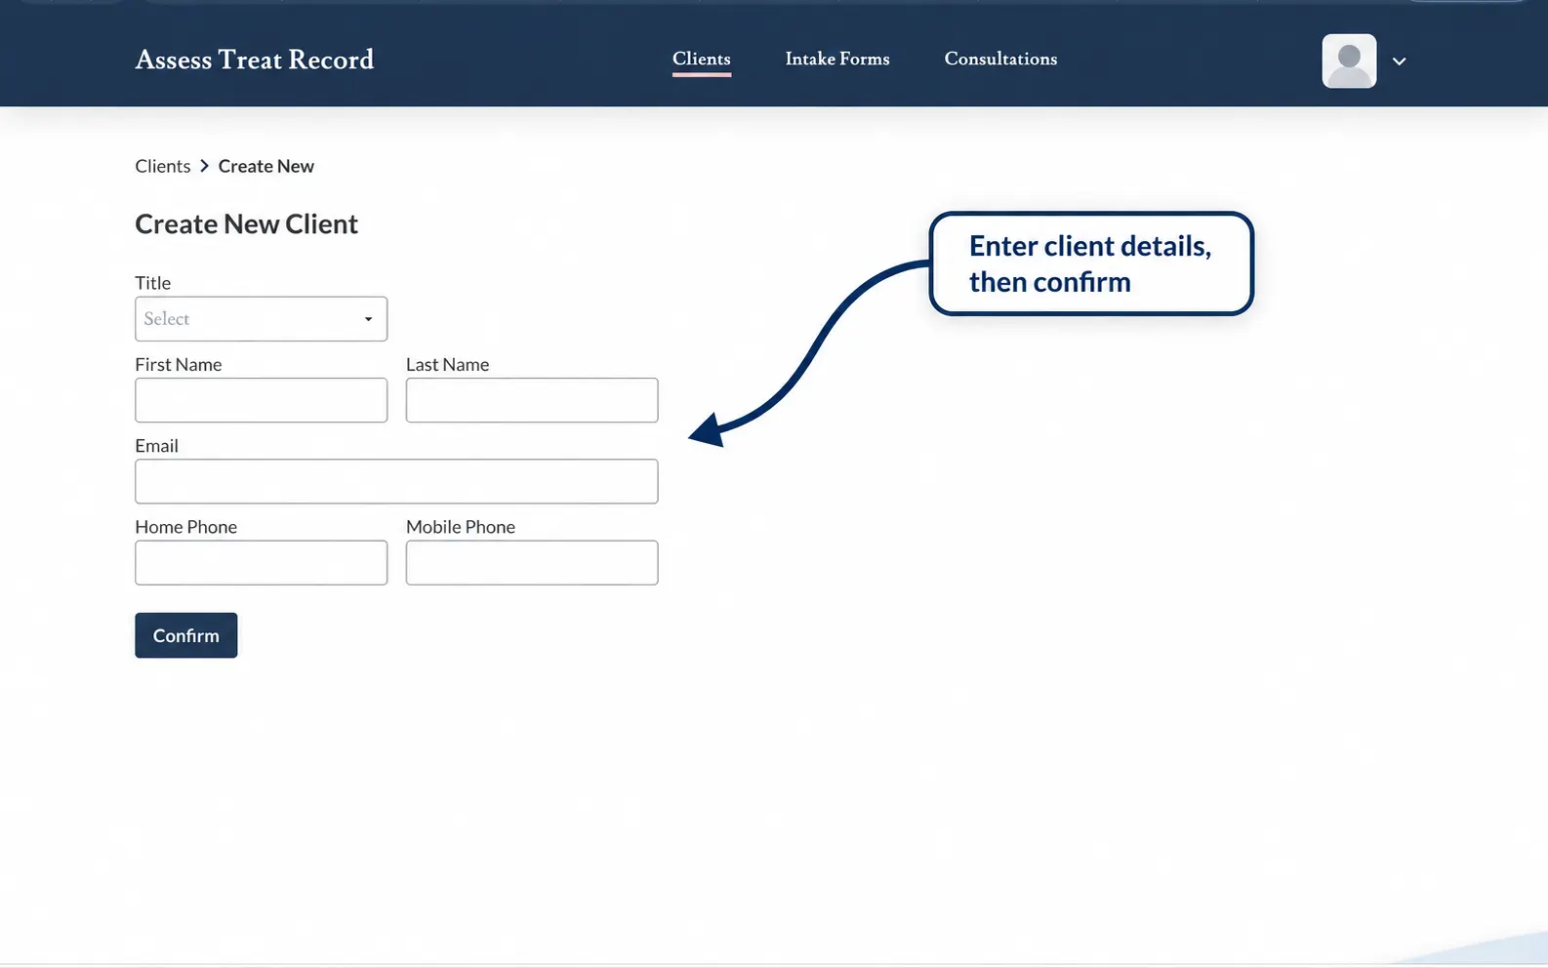Viewport: 1548px width, 968px height.
Task: Open the Intake Forms tab
Action: (x=837, y=59)
